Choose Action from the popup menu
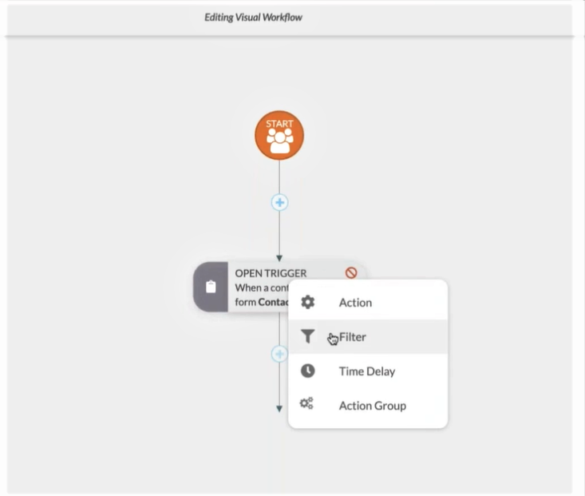 (x=355, y=303)
